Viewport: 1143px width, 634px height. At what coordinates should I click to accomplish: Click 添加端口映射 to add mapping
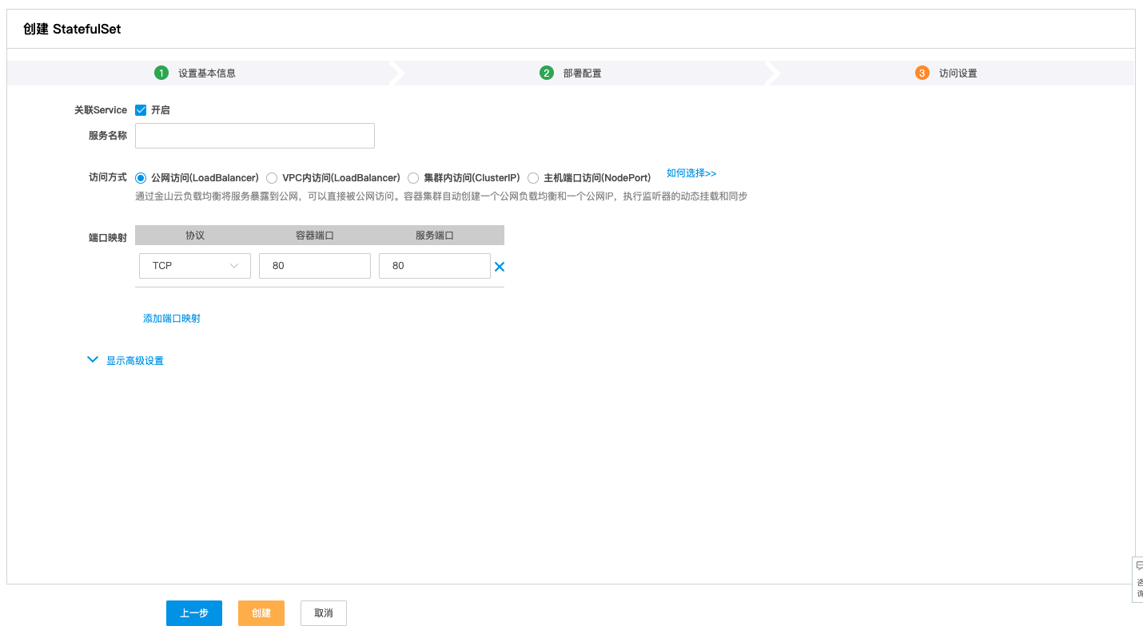tap(172, 319)
